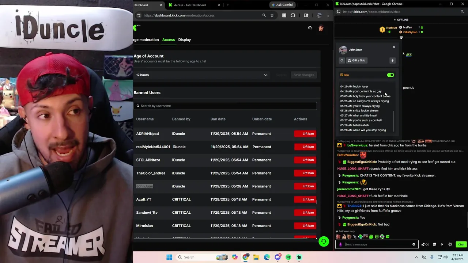Open Discord from the taskbar
This screenshot has width=468, height=263.
pos(278,257)
